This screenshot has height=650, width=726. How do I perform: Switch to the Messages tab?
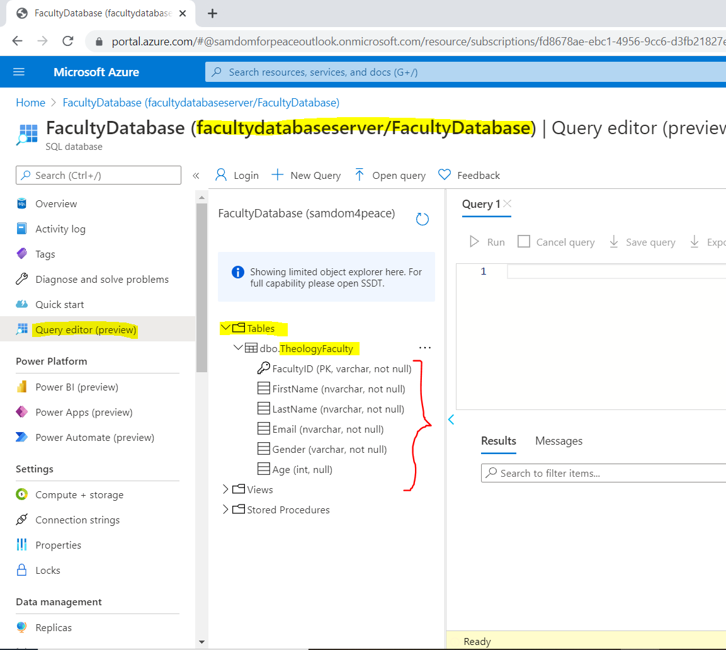coord(559,441)
